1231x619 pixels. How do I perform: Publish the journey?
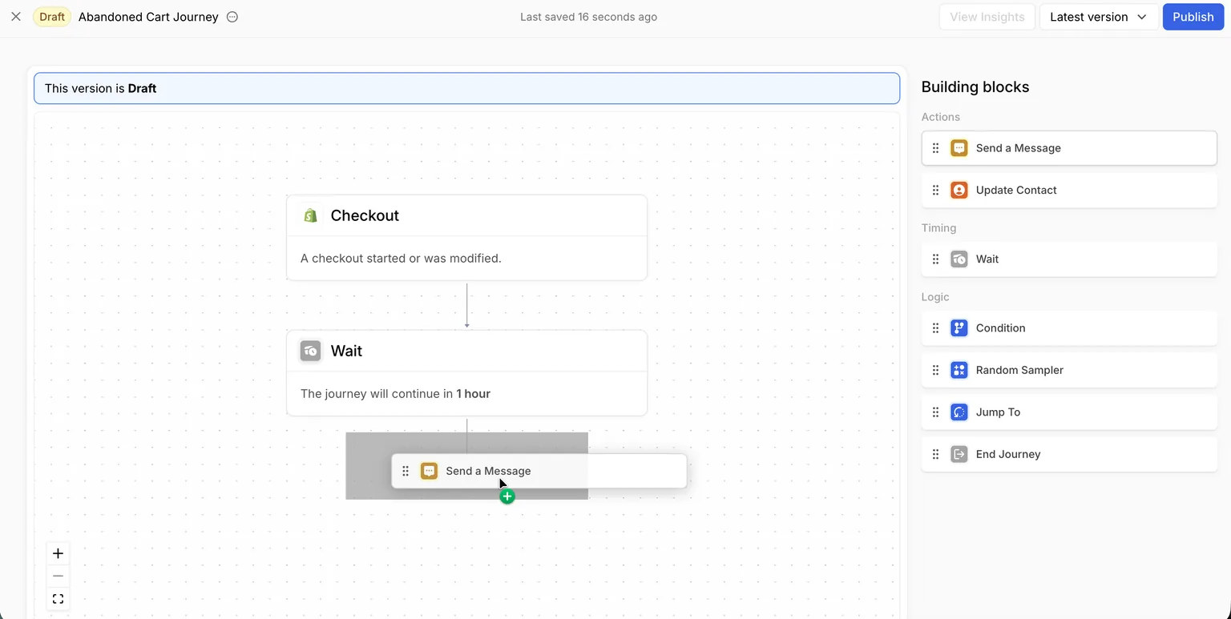pyautogui.click(x=1193, y=17)
